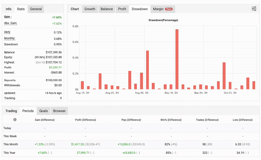Image resolution: width=261 pixels, height=160 pixels.
Task: Click the drawdown bar near Aug 30 at 0.49%
Action: 147,70
